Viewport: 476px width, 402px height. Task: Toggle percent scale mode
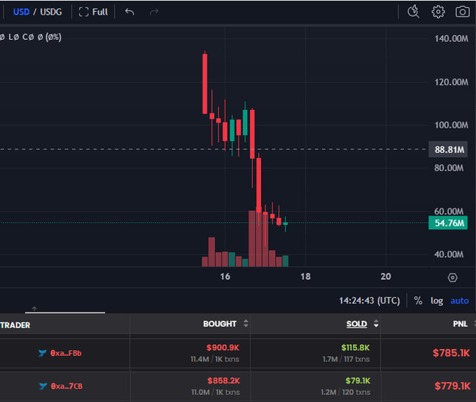(x=418, y=300)
